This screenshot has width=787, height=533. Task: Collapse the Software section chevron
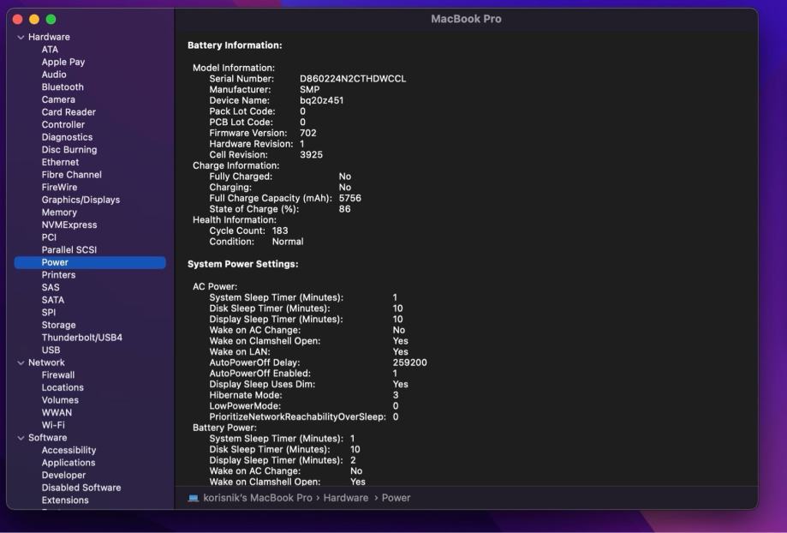click(21, 438)
